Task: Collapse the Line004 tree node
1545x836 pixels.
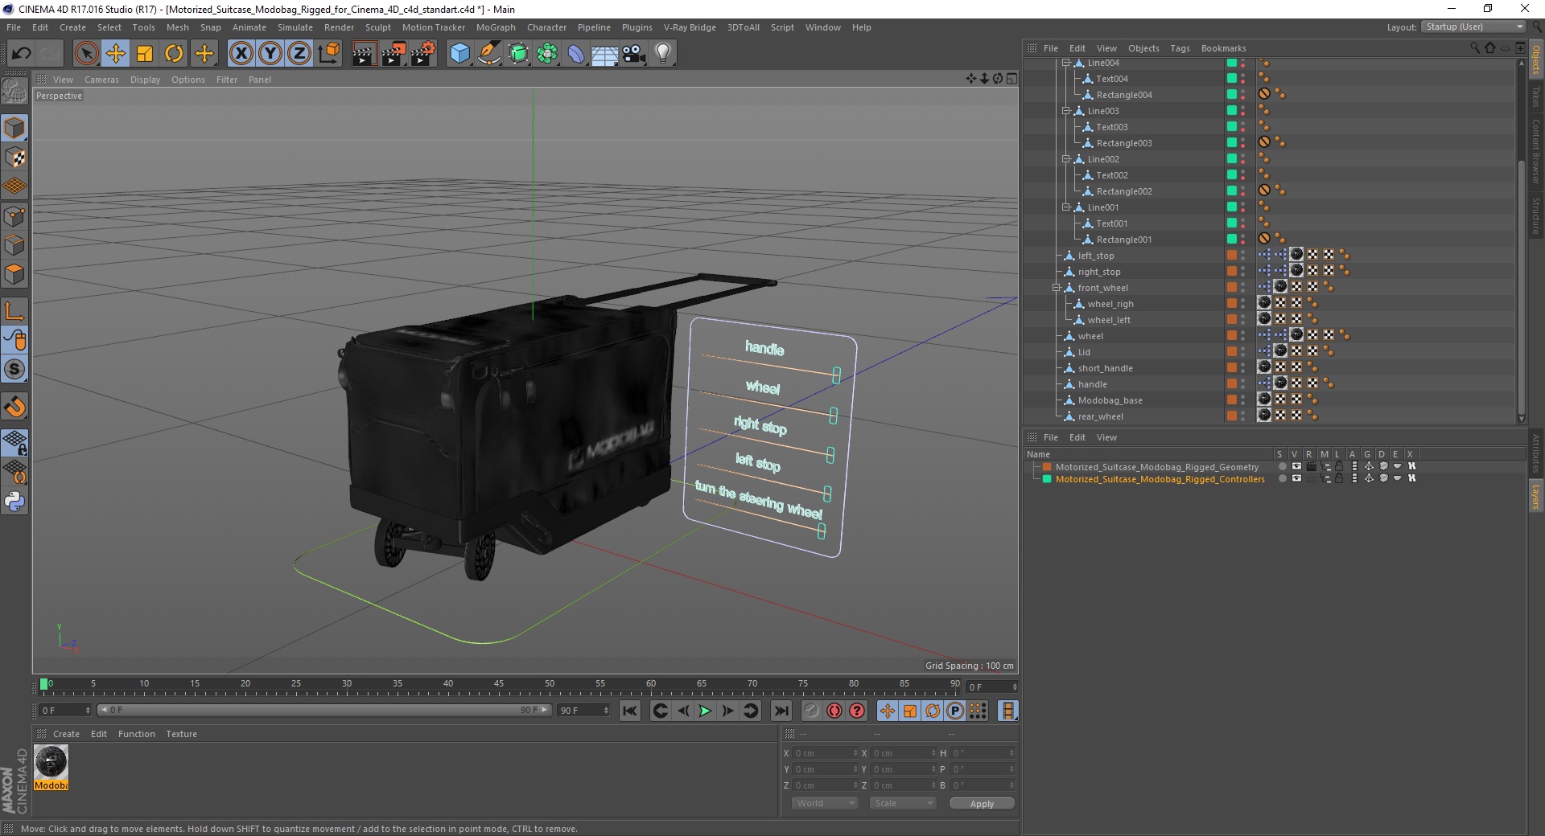Action: tap(1065, 63)
